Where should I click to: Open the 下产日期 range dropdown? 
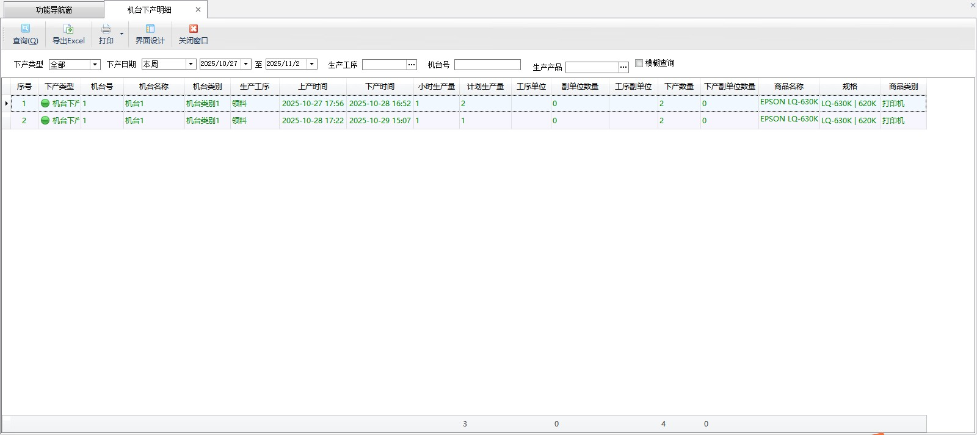point(191,64)
